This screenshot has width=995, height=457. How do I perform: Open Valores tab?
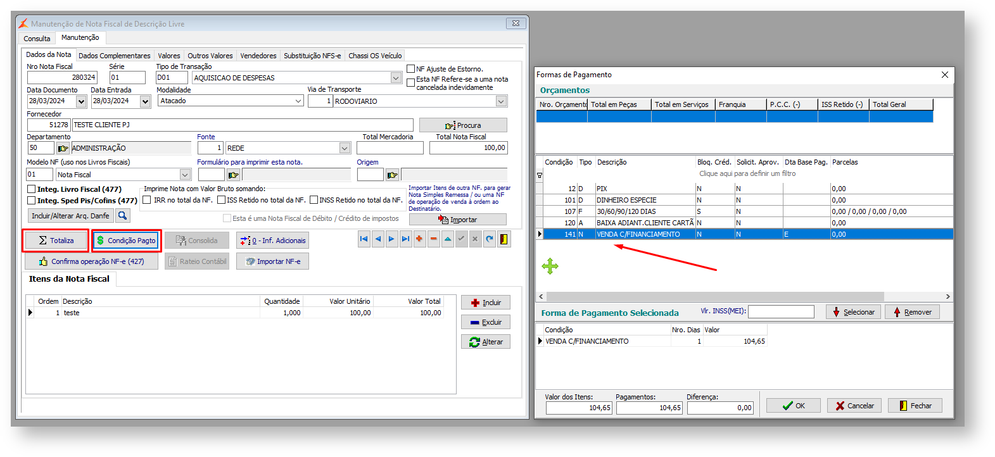[x=169, y=56]
